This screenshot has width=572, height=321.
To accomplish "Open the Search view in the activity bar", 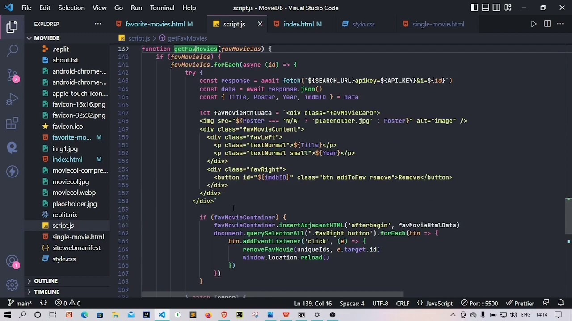I will [12, 50].
